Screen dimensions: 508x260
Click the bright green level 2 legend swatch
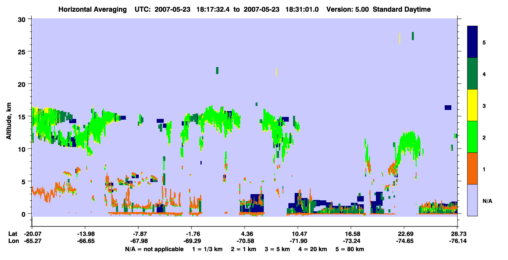coord(472,137)
